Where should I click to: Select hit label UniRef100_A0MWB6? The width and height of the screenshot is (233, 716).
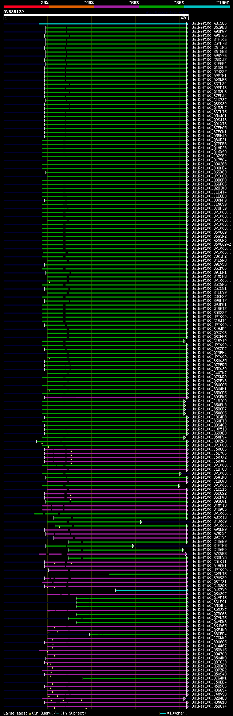point(209,80)
